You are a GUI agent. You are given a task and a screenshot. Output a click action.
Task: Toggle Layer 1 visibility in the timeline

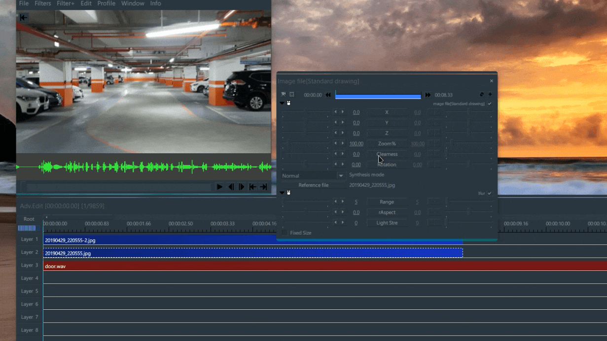tap(30, 239)
